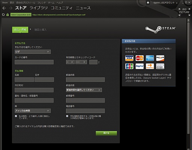
Task: Click the JCB card logo
Action: point(129,66)
